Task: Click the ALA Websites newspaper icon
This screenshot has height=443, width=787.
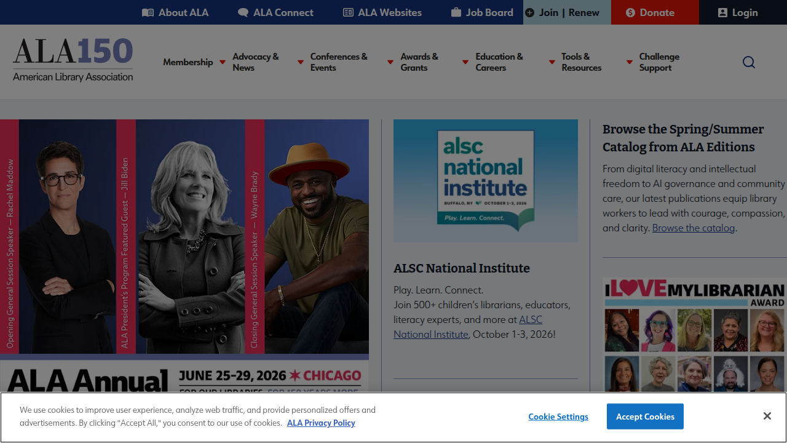Action: point(348,12)
